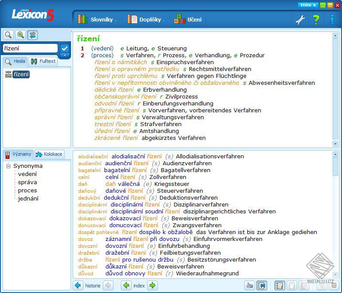Click the phrase zkrácené řízení
The image size is (342, 293).
tap(116, 138)
